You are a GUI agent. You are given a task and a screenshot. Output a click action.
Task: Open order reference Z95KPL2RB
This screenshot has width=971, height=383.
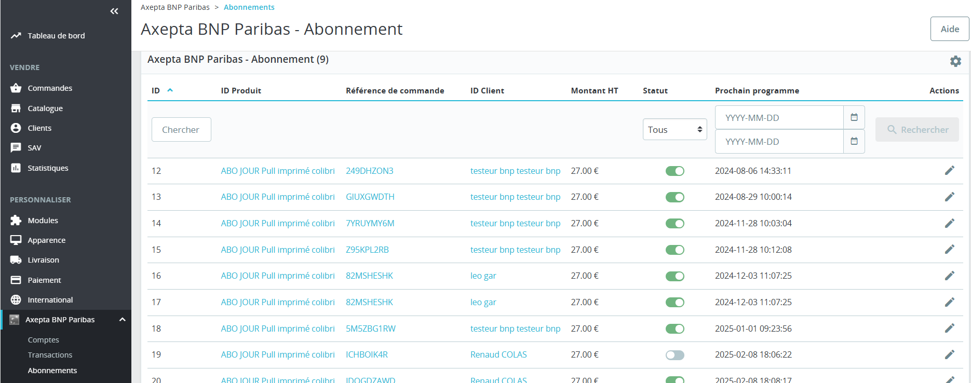[367, 250]
